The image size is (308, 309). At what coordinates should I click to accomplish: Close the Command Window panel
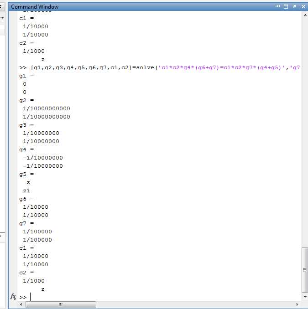[x=303, y=7]
